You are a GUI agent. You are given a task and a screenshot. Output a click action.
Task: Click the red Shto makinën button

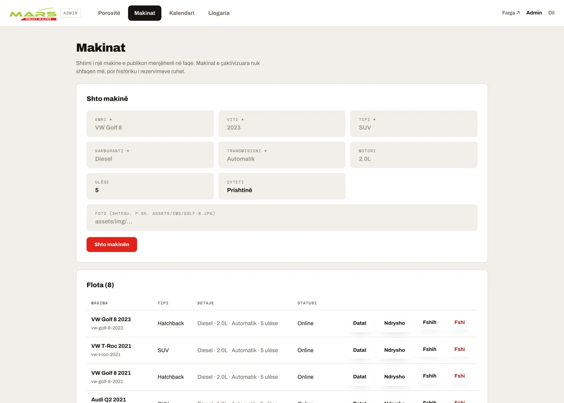click(112, 244)
